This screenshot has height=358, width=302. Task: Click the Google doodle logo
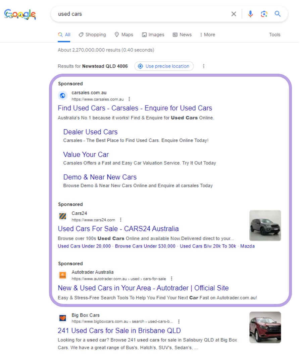click(x=20, y=14)
